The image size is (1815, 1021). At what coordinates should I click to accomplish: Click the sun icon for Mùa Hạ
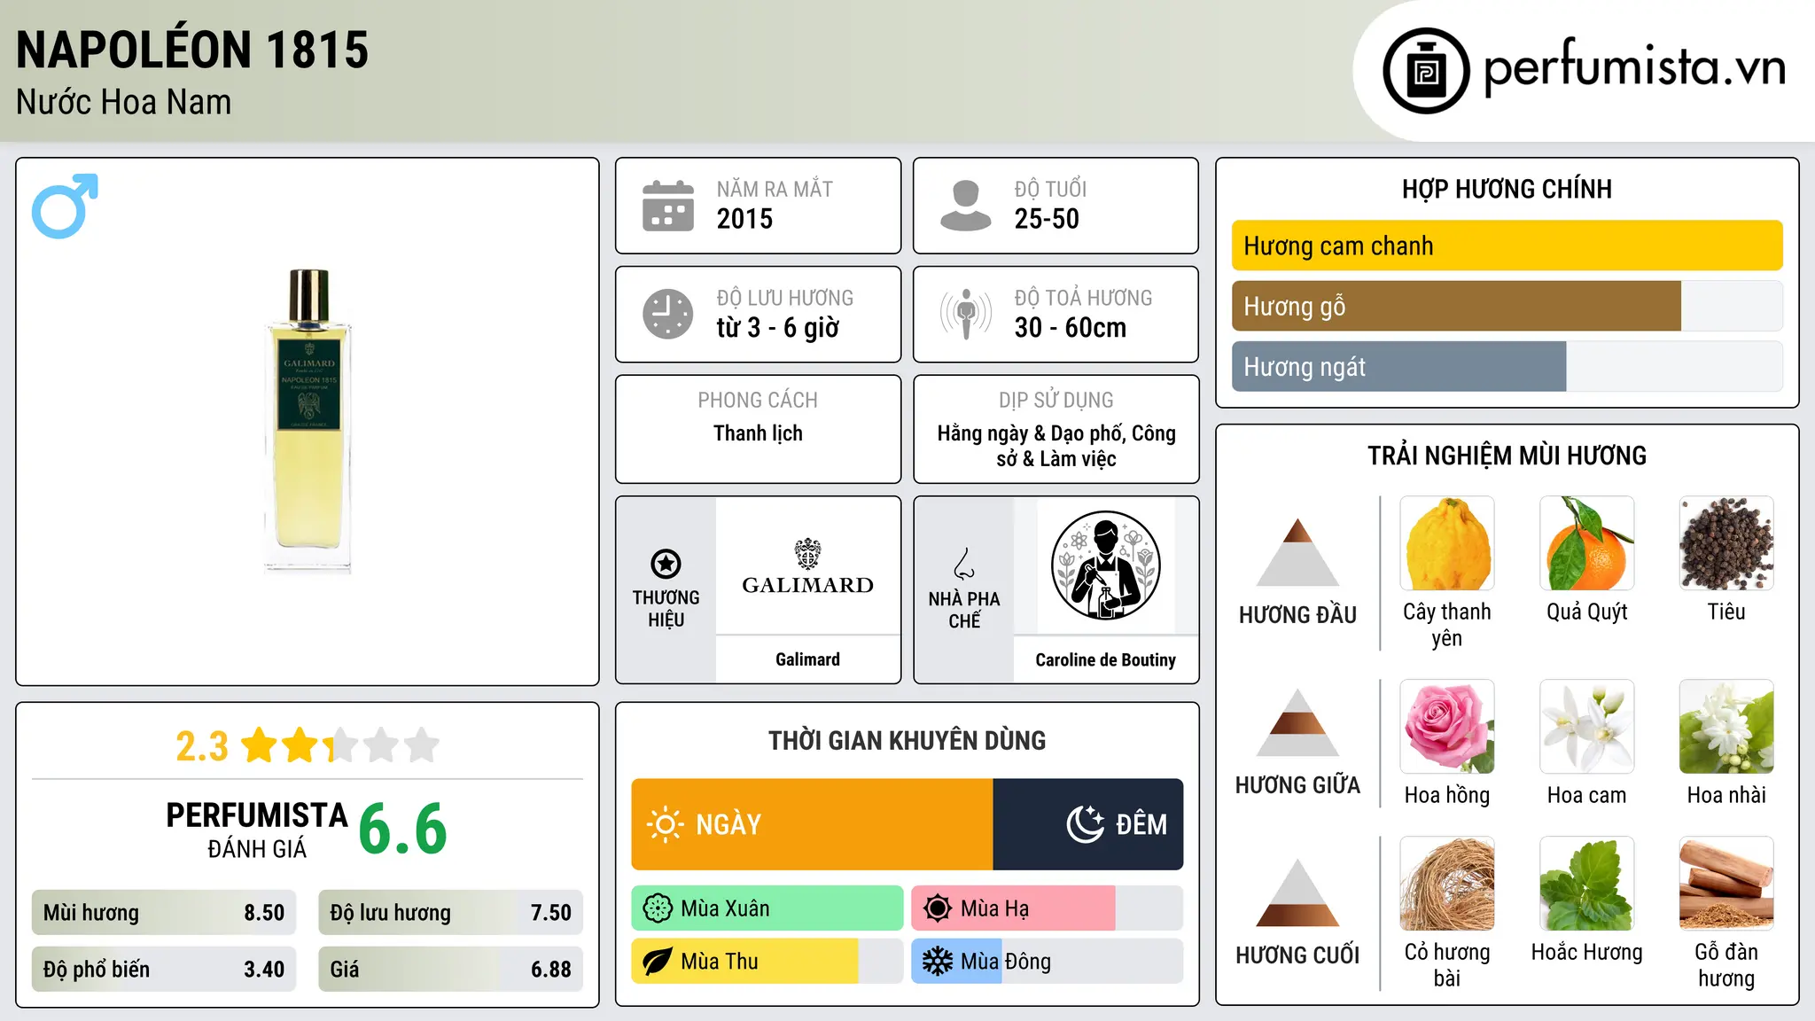(938, 908)
